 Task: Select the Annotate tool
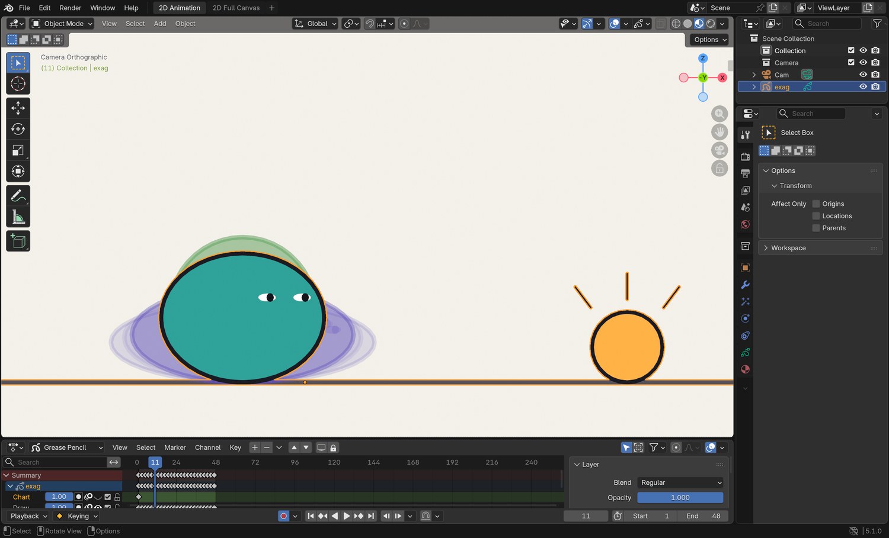point(18,196)
